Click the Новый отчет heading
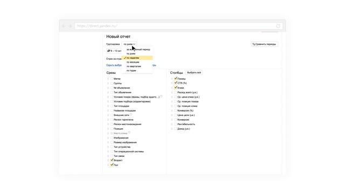This screenshot has width=345, height=194. [119, 37]
